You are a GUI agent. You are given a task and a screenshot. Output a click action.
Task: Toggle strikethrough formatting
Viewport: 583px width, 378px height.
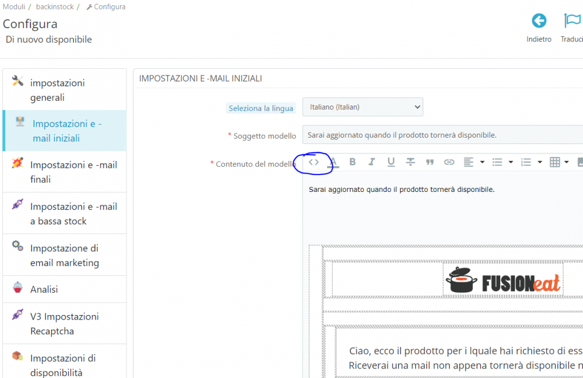click(410, 162)
